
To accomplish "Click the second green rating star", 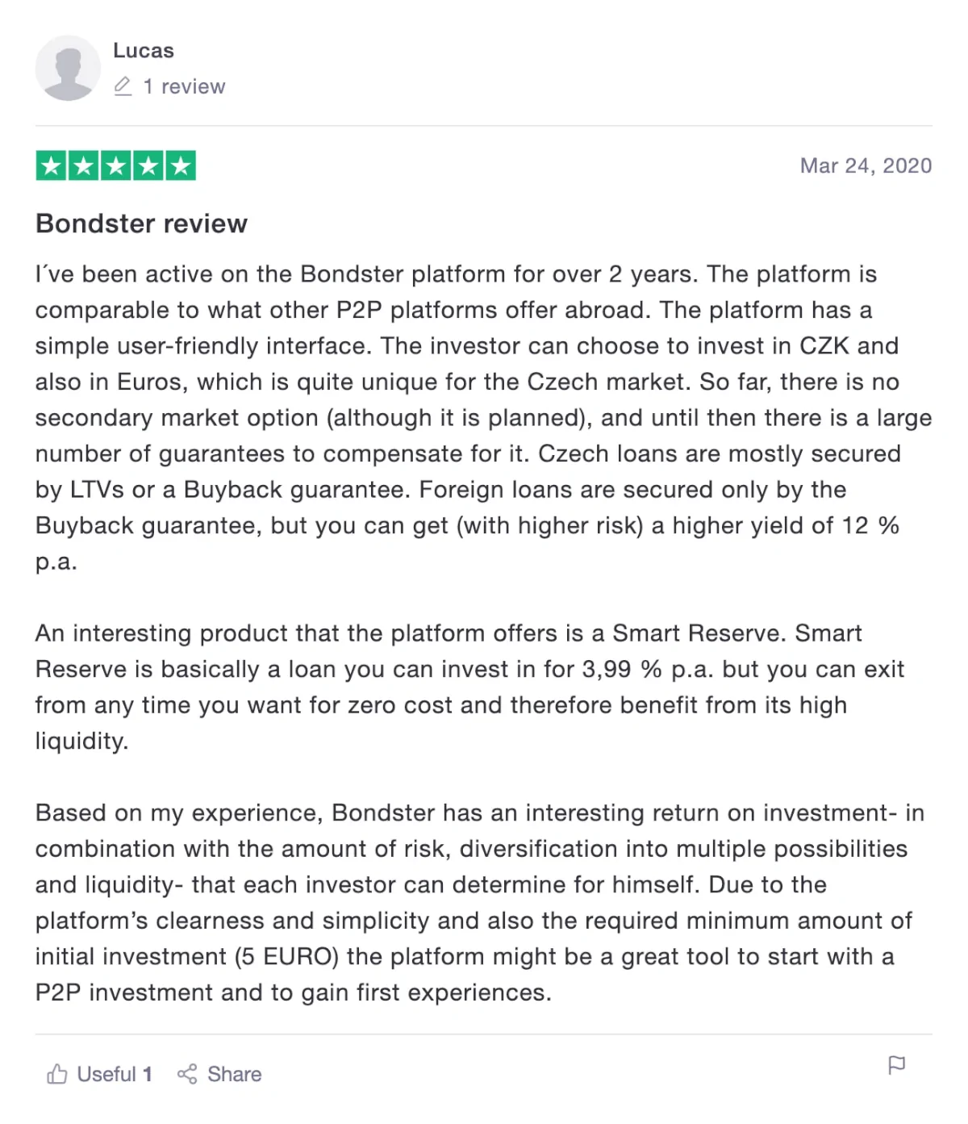I will [x=83, y=166].
